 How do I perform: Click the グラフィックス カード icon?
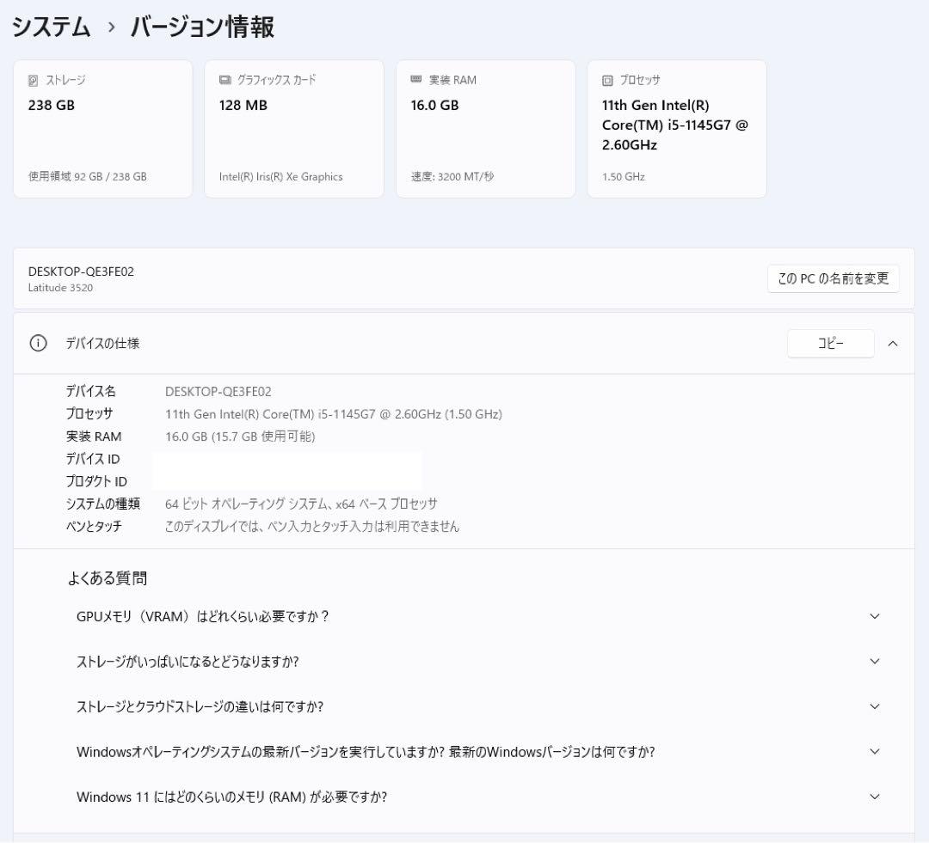[225, 79]
